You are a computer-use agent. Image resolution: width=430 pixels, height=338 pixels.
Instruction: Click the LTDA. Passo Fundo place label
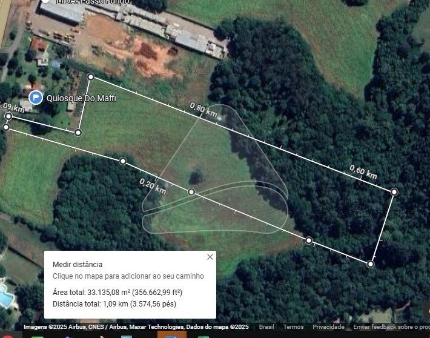(x=93, y=2)
